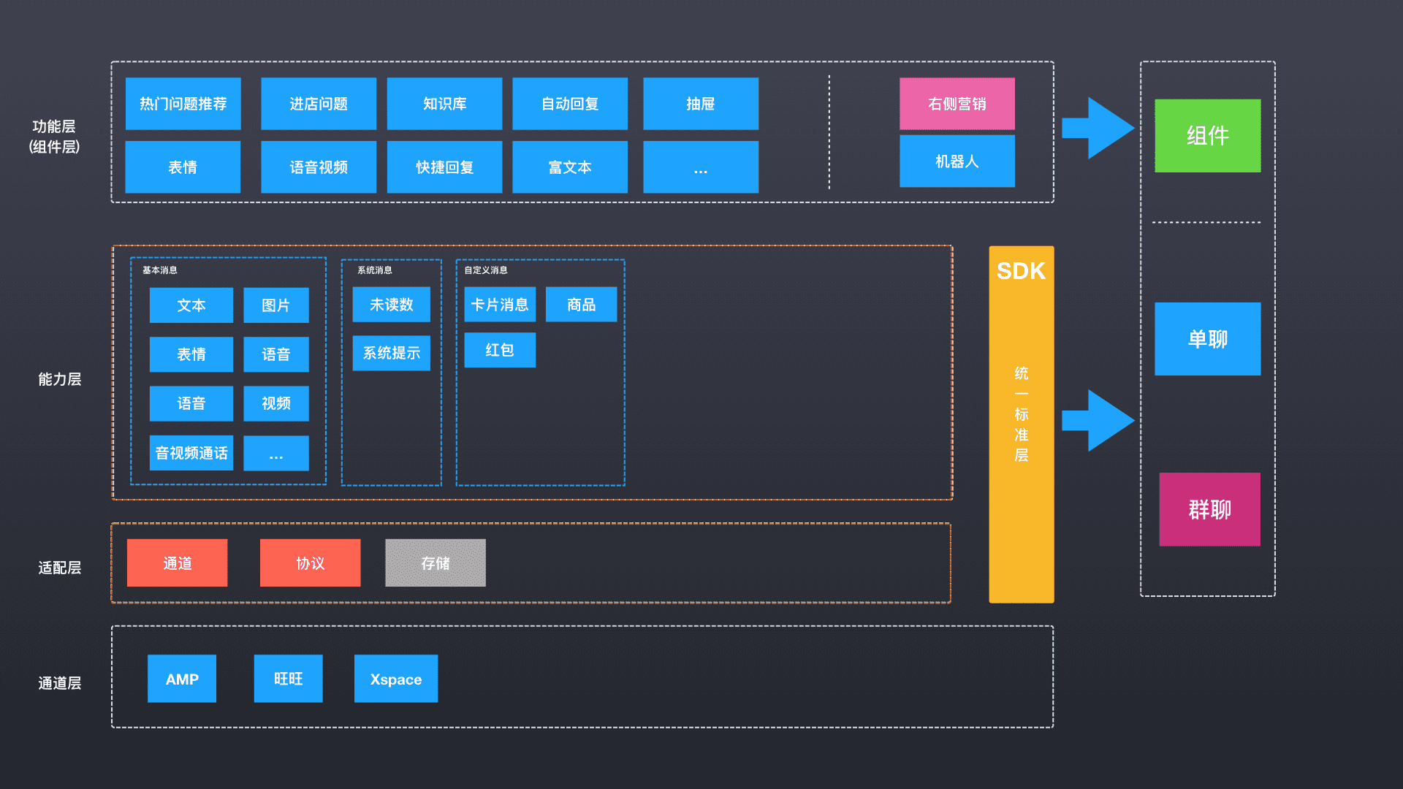Click the magenta 群聊 block
The height and width of the screenshot is (789, 1403).
(x=1209, y=509)
